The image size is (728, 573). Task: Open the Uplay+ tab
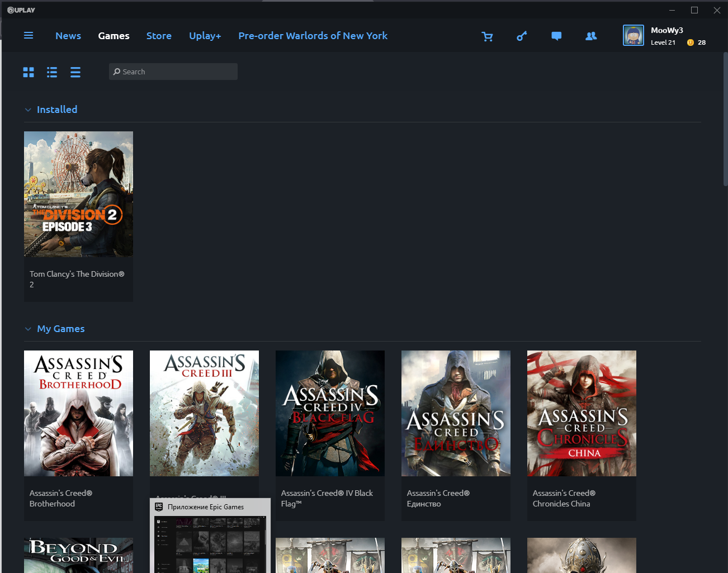[205, 36]
